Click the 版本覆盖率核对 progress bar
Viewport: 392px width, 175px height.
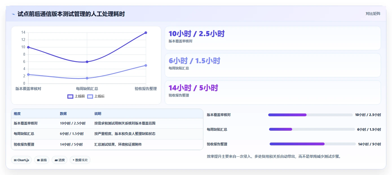(x=310, y=115)
